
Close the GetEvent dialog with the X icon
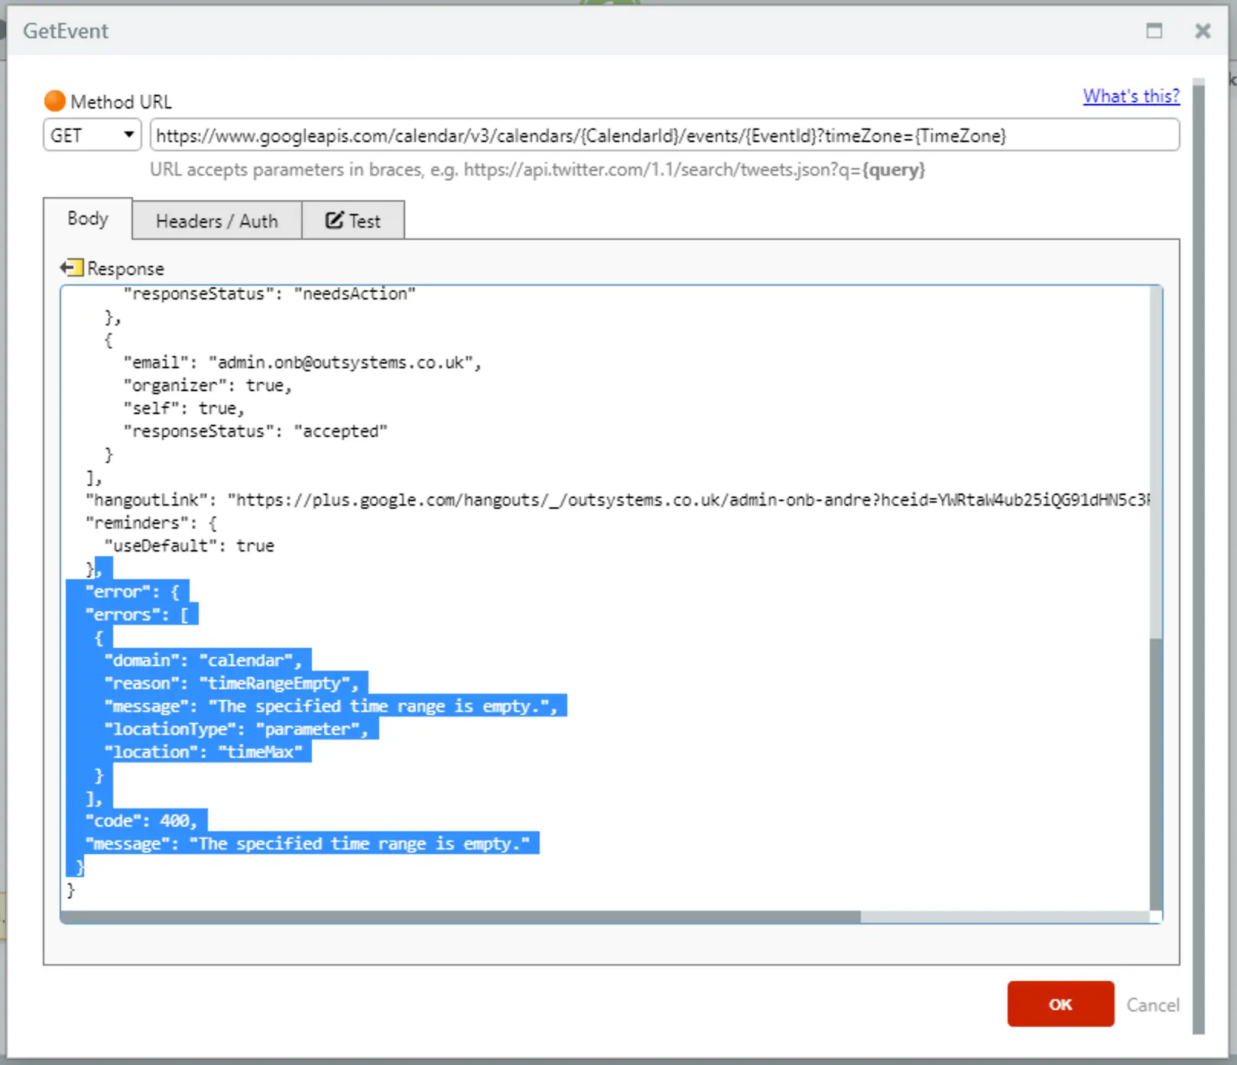(1202, 31)
